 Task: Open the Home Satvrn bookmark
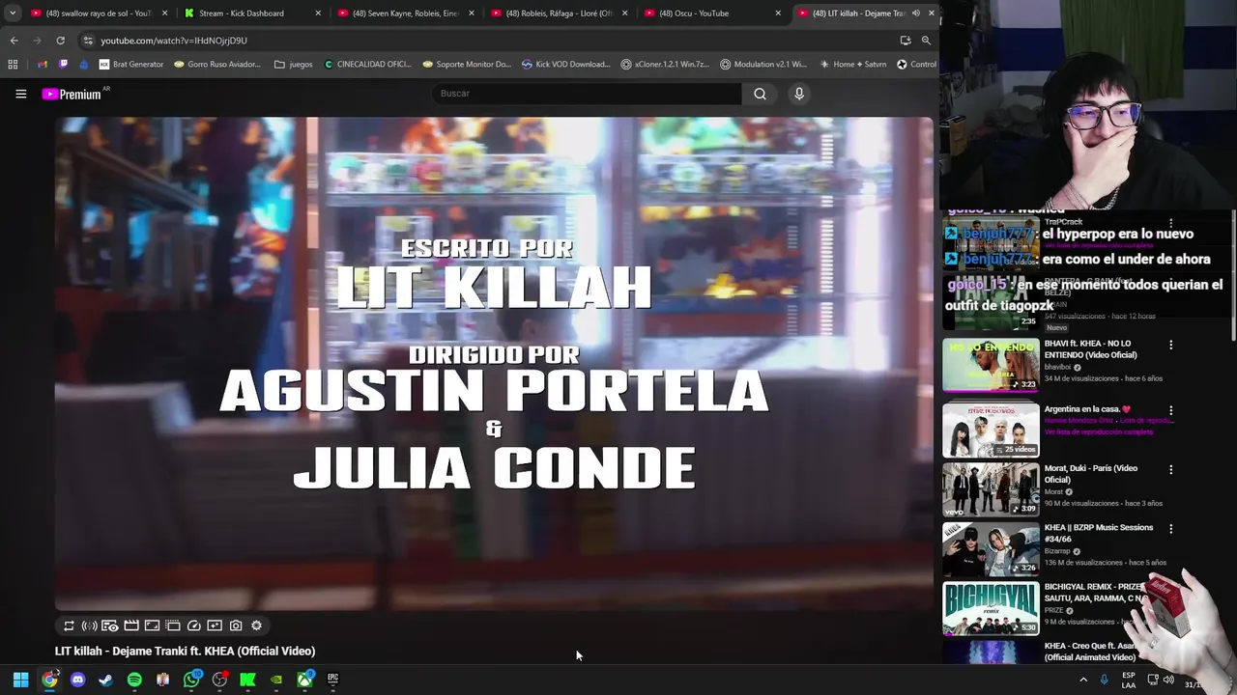[852, 65]
